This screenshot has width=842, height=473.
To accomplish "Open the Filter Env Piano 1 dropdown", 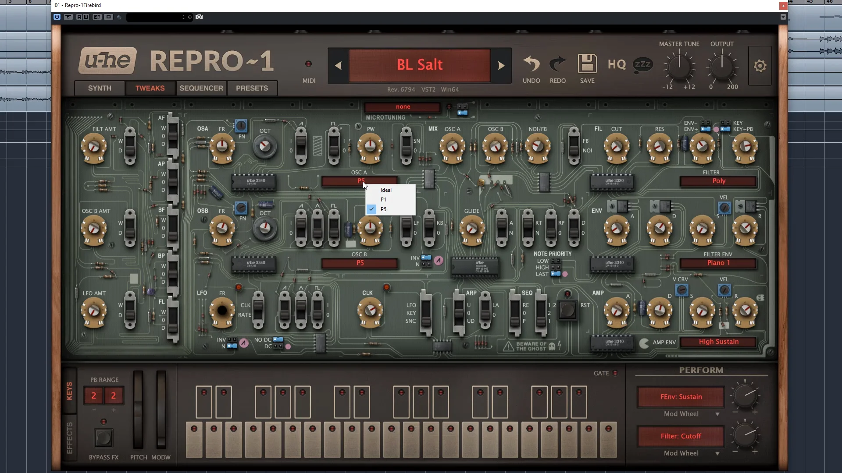I will coord(718,263).
